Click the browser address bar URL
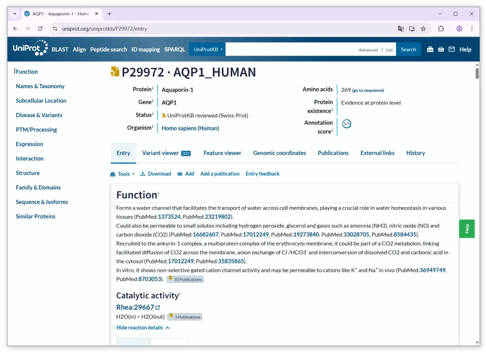Viewport: 486px width, 352px height. pyautogui.click(x=105, y=29)
